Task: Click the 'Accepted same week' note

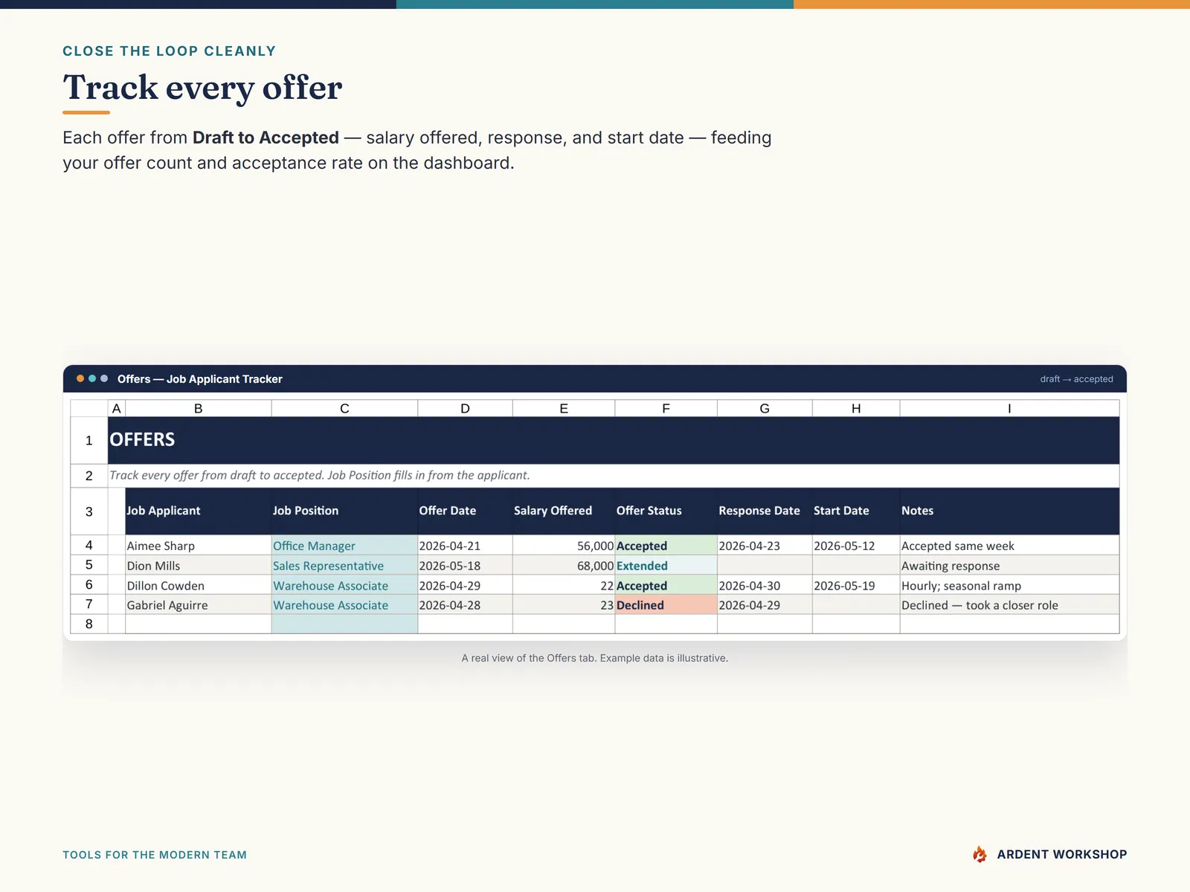Action: [x=1009, y=546]
